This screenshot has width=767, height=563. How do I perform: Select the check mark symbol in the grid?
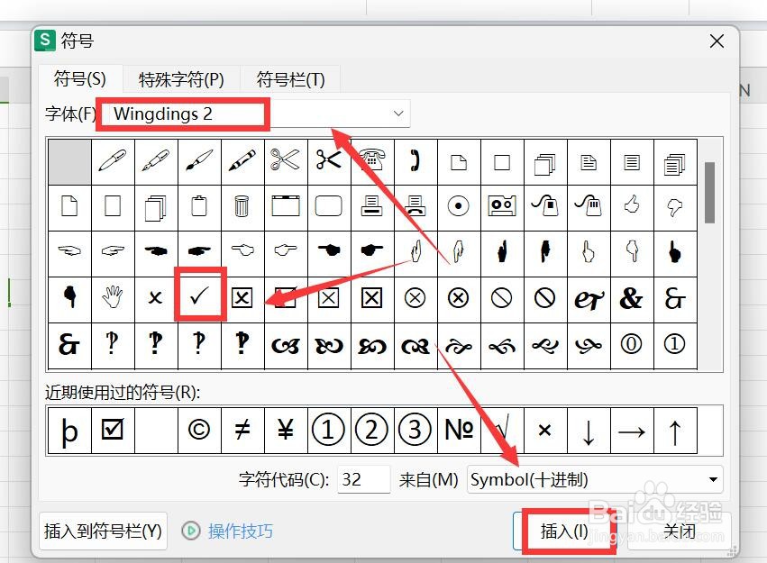pyautogui.click(x=199, y=296)
